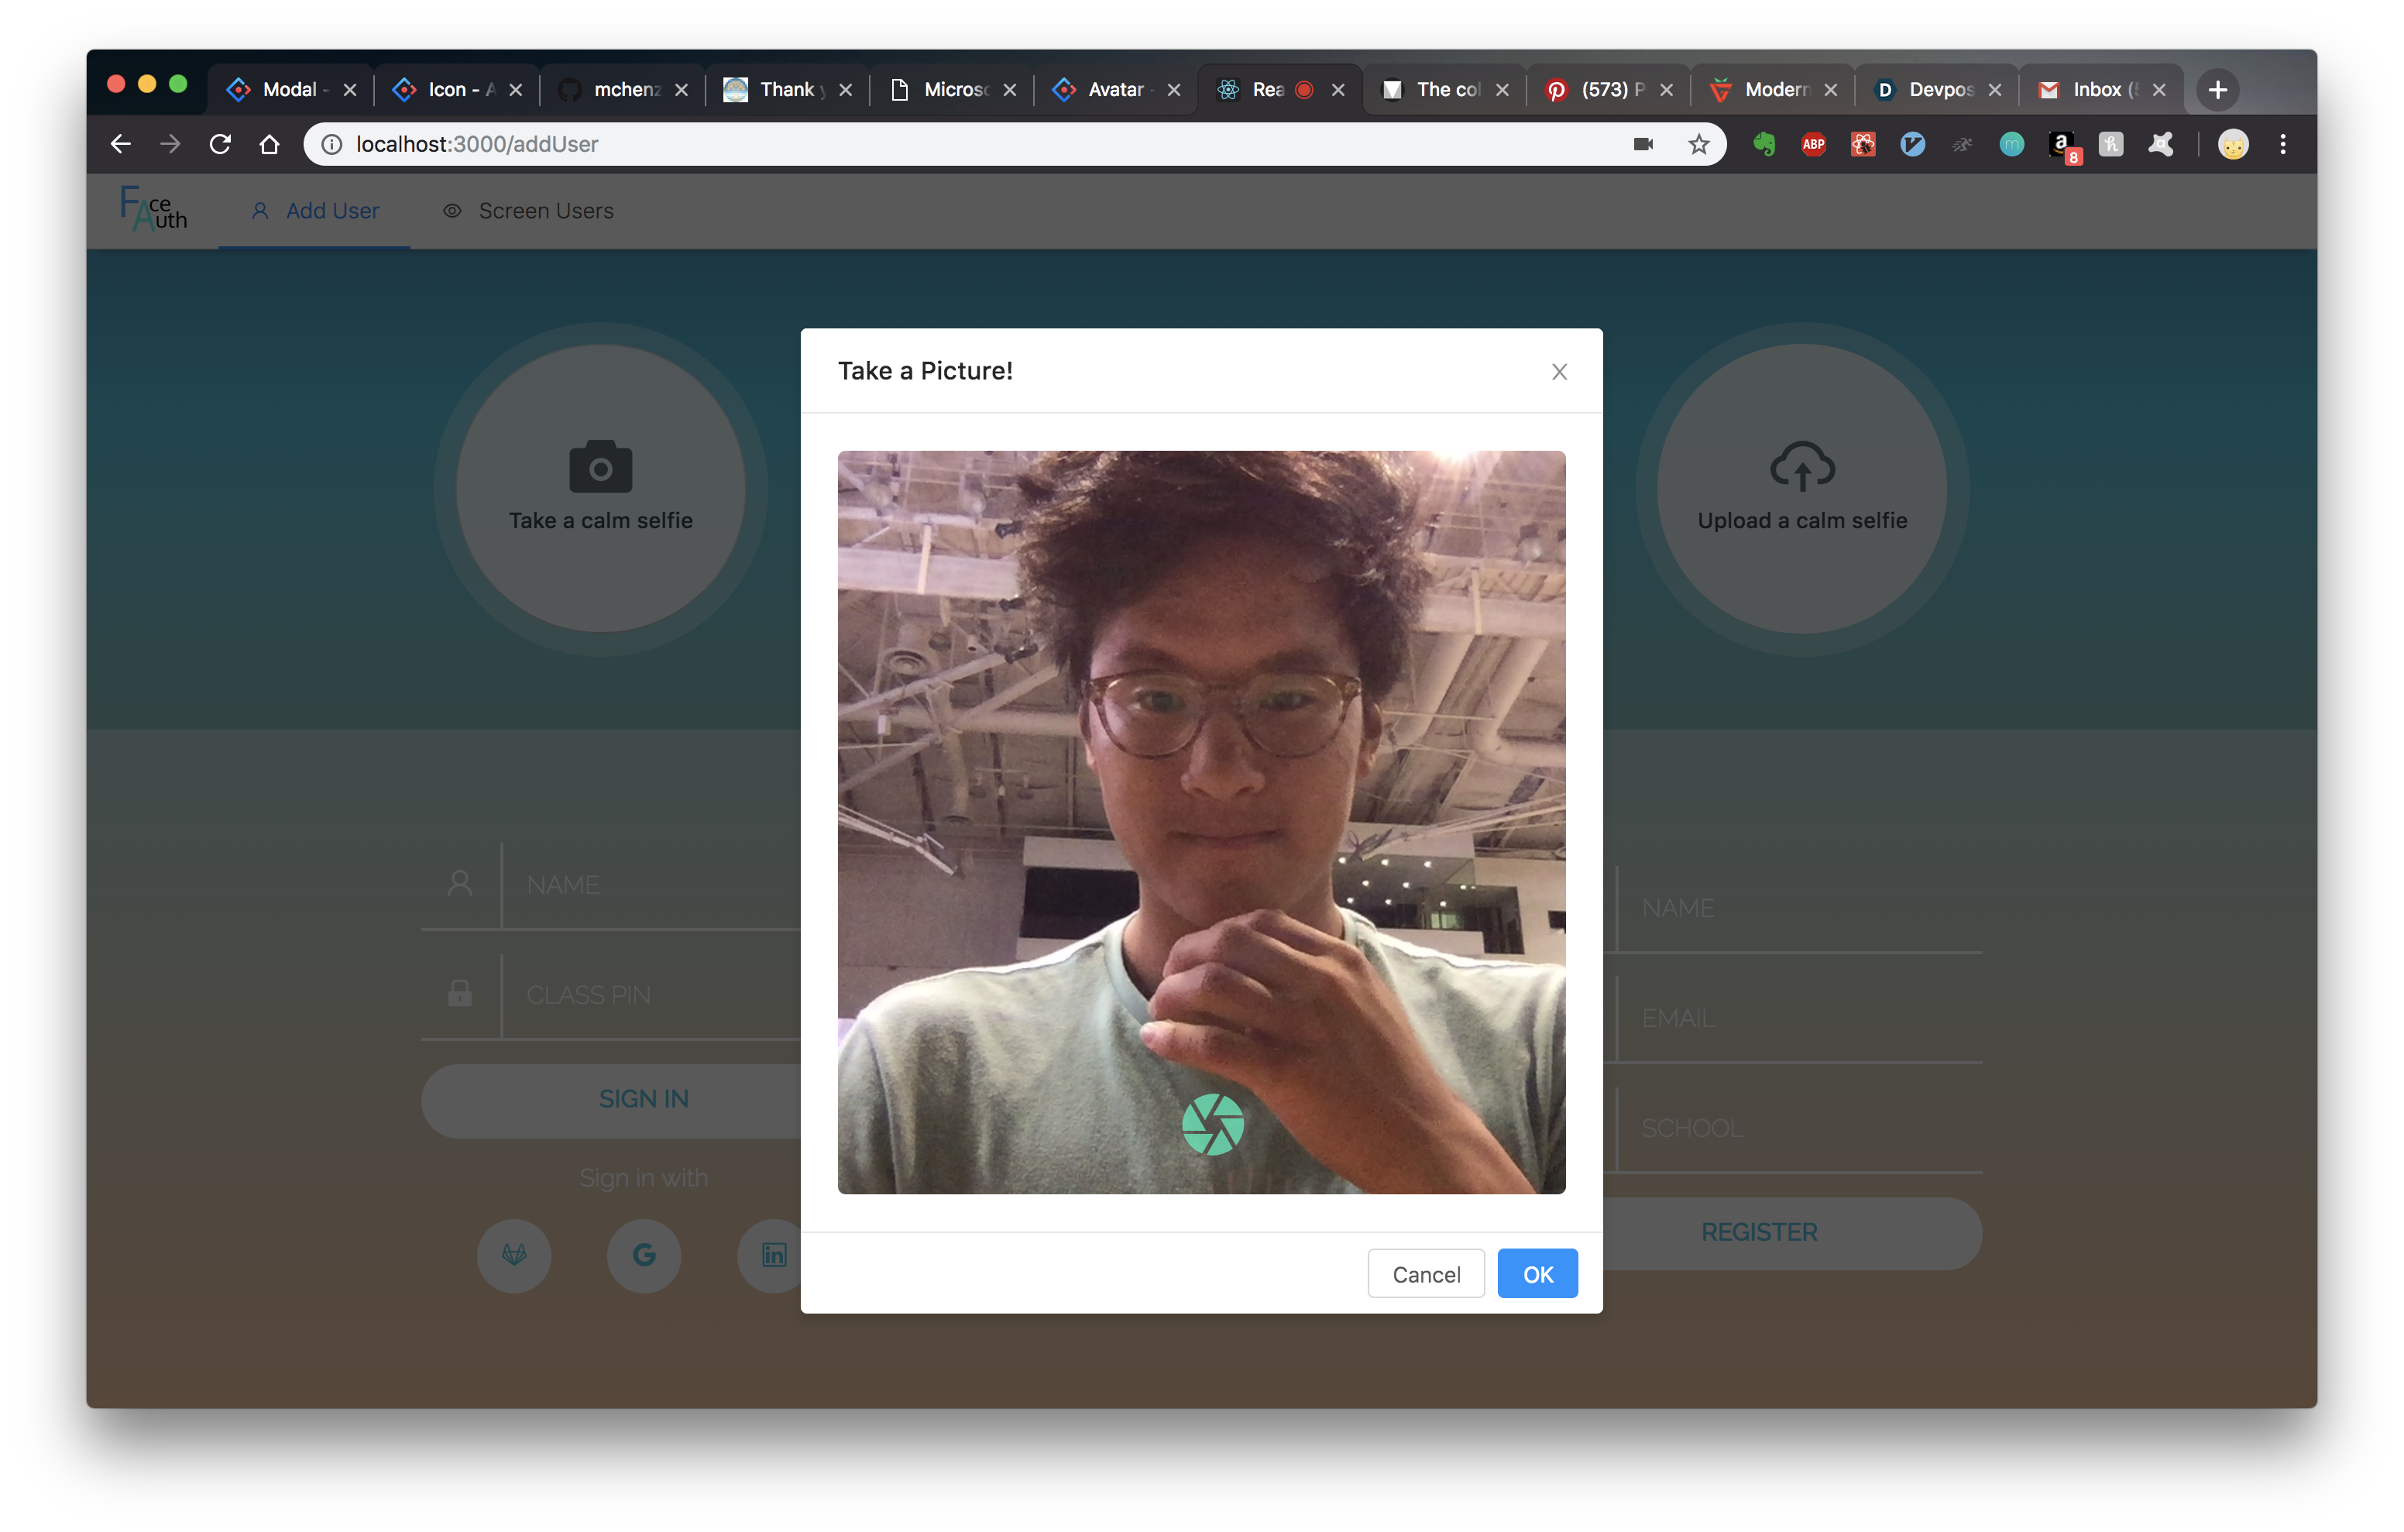Confirm the picture with the OK button

[x=1537, y=1273]
